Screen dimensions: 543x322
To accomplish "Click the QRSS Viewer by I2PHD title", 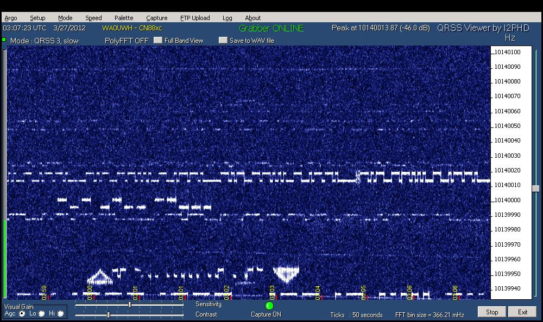I will [483, 28].
